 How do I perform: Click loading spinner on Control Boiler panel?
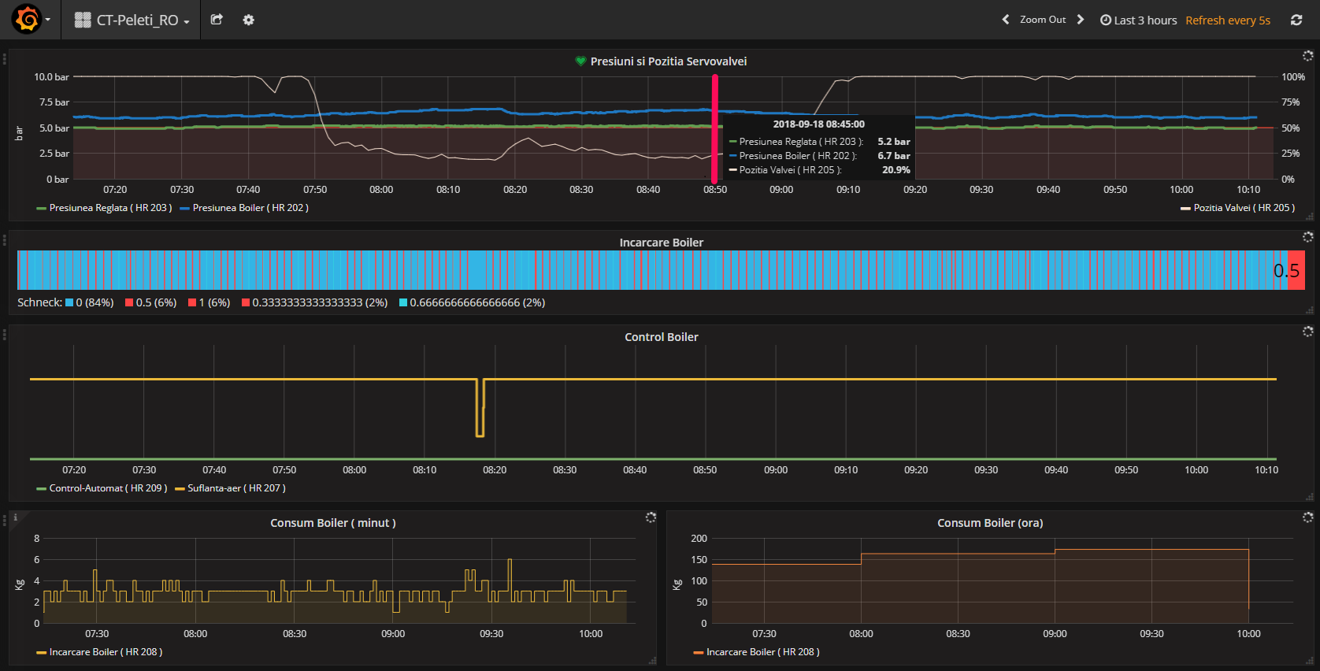pyautogui.click(x=1307, y=332)
